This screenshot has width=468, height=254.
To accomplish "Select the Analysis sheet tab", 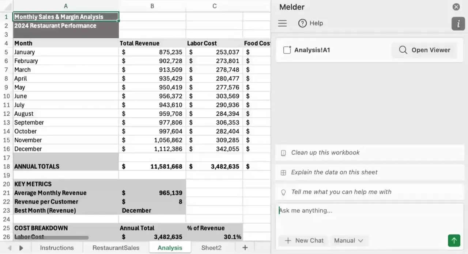I will 170,248.
